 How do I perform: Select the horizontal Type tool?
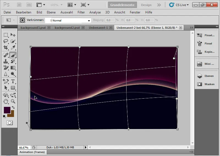13,81
